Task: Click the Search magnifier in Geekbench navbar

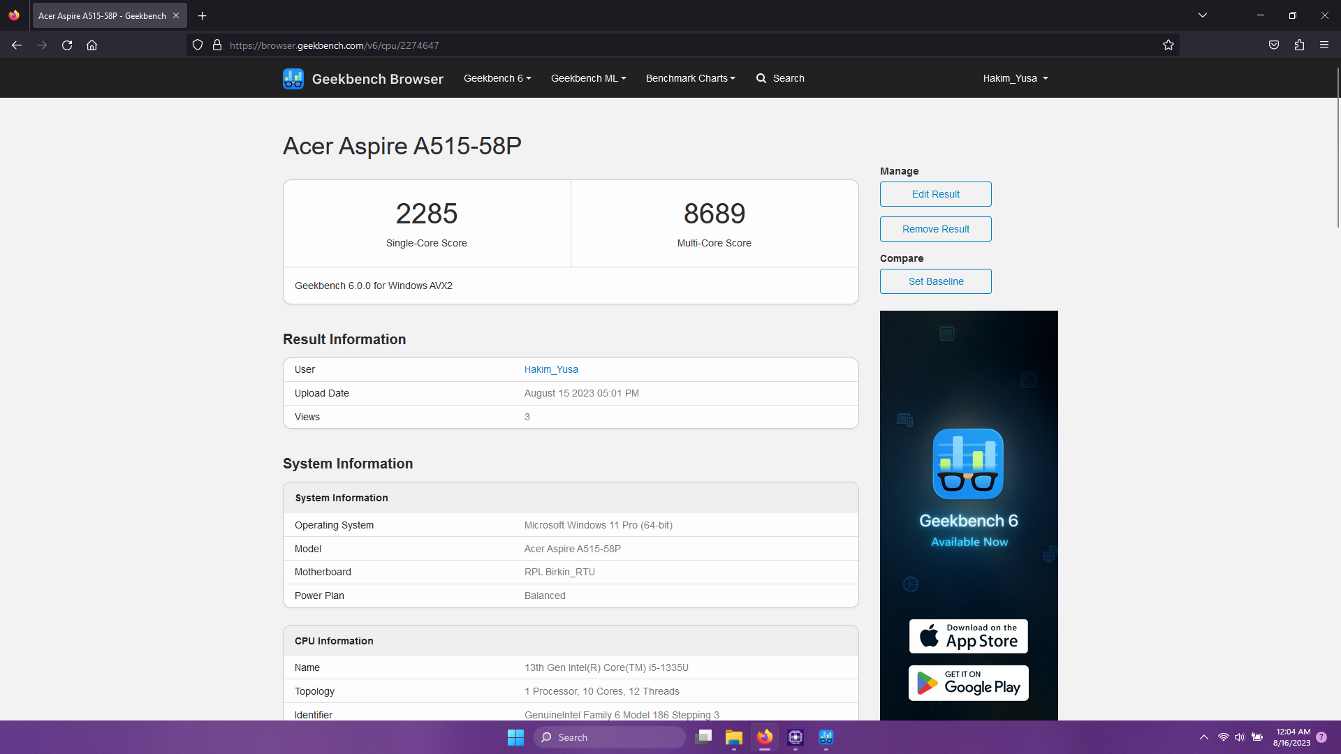Action: tap(761, 79)
